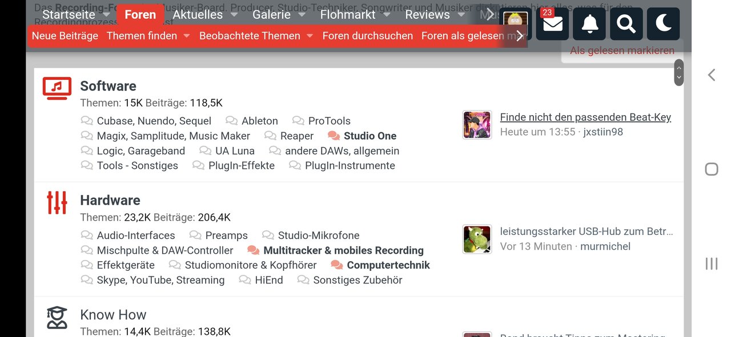Switch to the Galerie menu item
This screenshot has width=731, height=337.
[x=271, y=15]
